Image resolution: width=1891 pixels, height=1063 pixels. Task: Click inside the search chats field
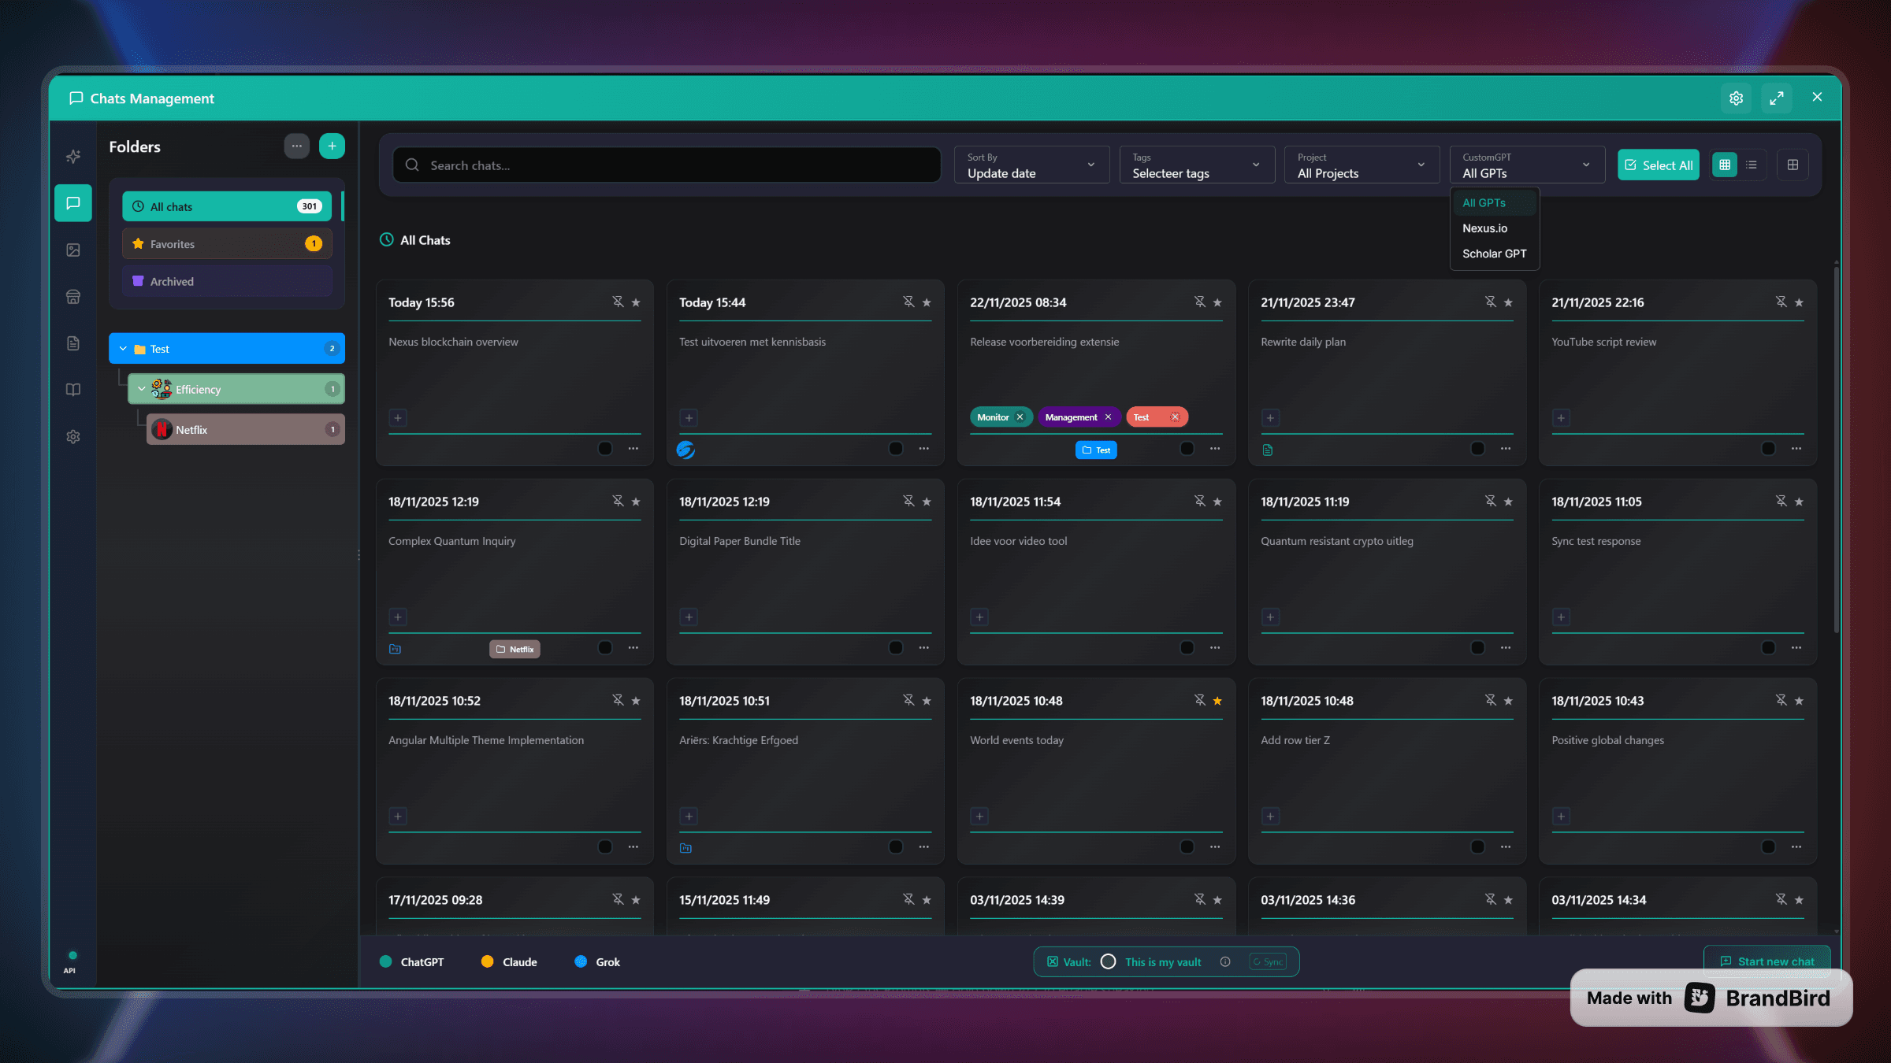pos(666,165)
